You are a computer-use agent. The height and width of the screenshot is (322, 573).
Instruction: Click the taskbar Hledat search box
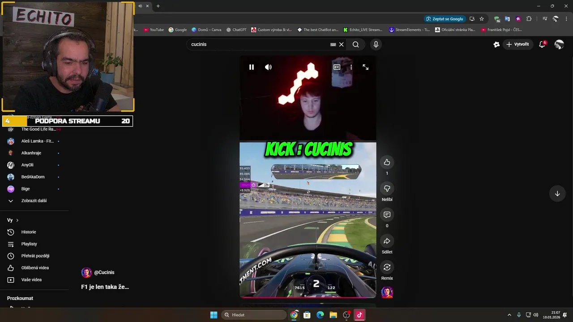pos(254,315)
